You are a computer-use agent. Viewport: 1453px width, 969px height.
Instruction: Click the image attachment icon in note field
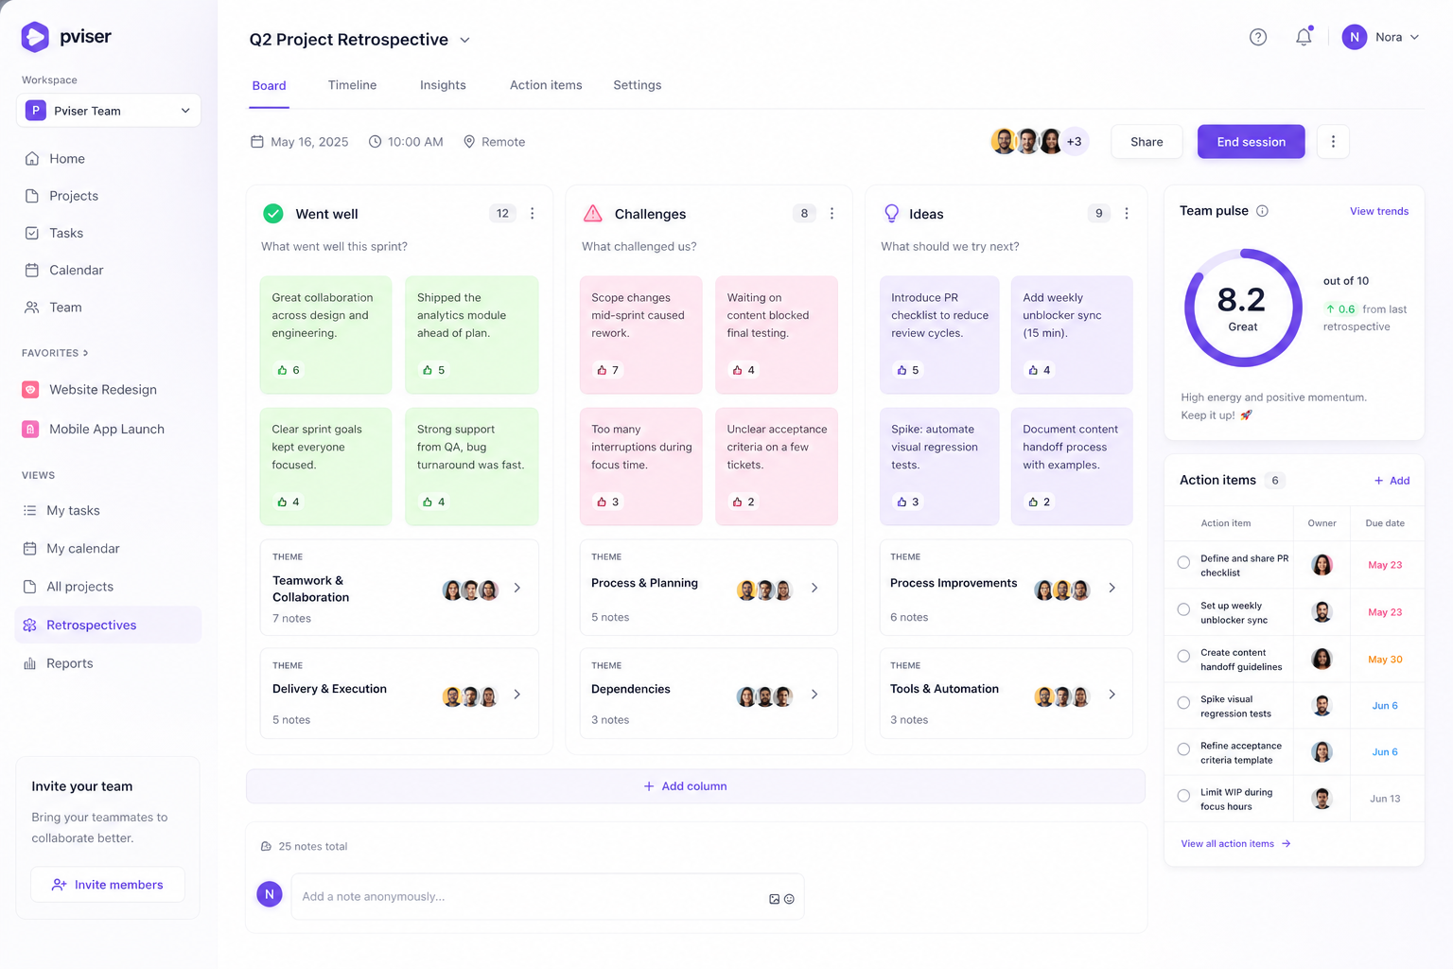pos(775,899)
